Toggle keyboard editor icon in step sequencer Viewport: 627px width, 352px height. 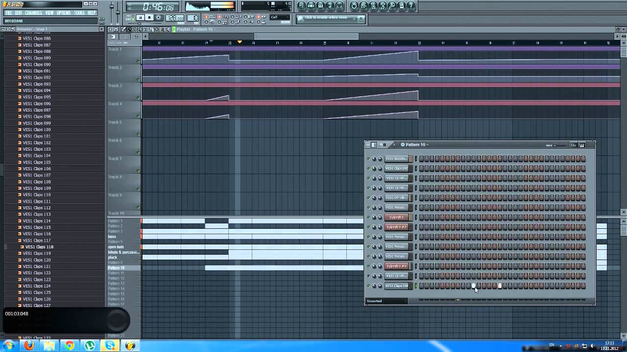[x=582, y=145]
